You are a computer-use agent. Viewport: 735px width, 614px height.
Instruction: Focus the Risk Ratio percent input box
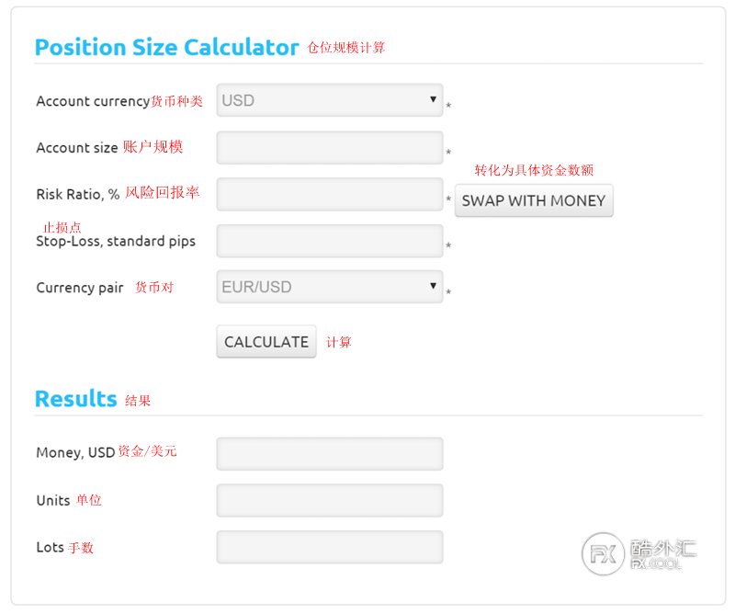point(329,194)
